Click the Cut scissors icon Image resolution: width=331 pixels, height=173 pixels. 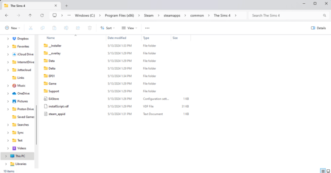click(x=31, y=28)
